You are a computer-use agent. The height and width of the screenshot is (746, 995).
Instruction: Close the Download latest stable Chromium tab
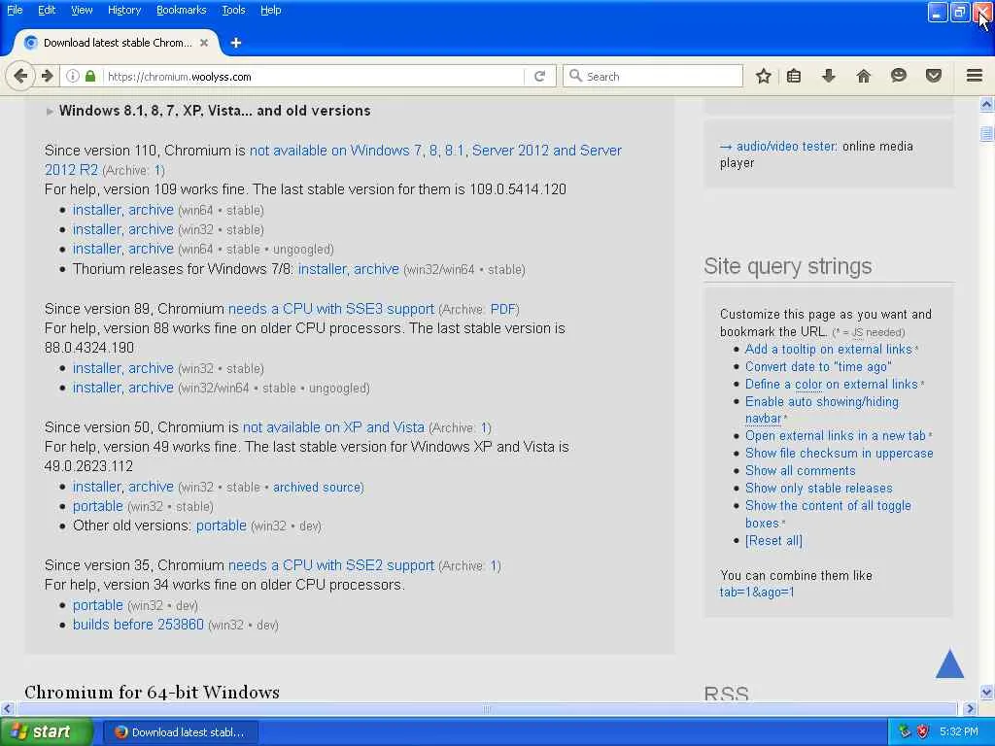point(204,43)
